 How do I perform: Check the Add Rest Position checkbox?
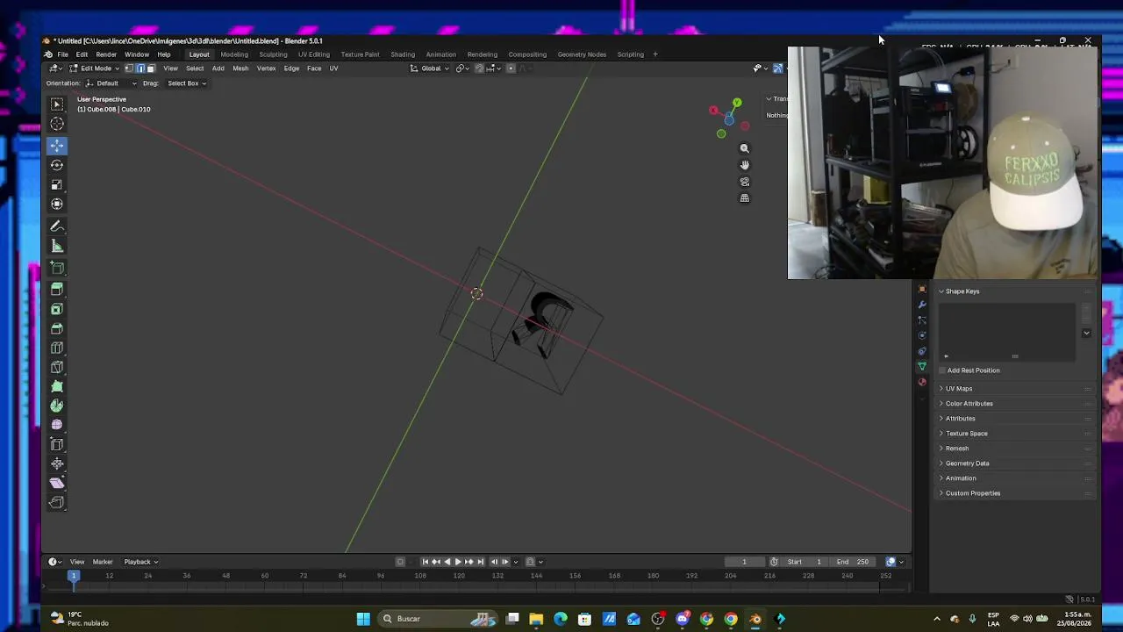pyautogui.click(x=943, y=370)
